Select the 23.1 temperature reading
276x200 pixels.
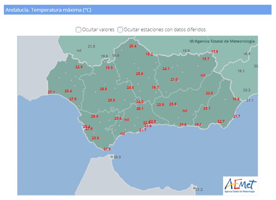pyautogui.click(x=207, y=108)
